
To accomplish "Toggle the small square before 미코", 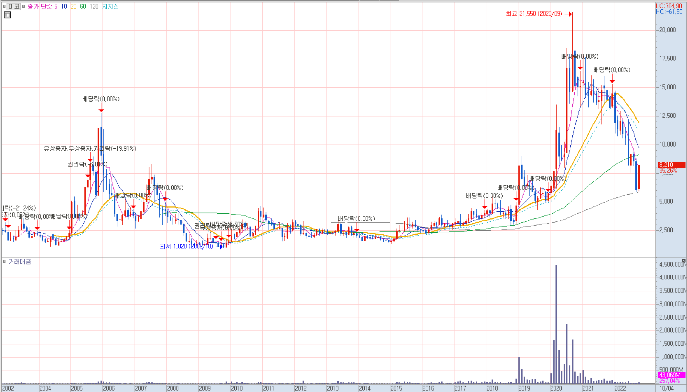I will (x=4, y=6).
